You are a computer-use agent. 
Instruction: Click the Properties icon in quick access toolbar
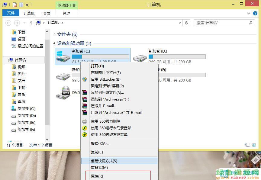pos(14,5)
